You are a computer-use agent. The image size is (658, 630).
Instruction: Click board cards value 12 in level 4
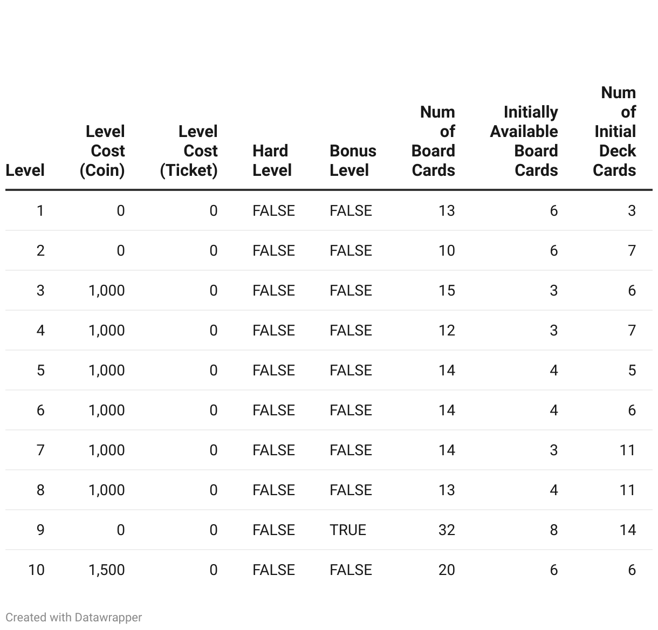(447, 330)
